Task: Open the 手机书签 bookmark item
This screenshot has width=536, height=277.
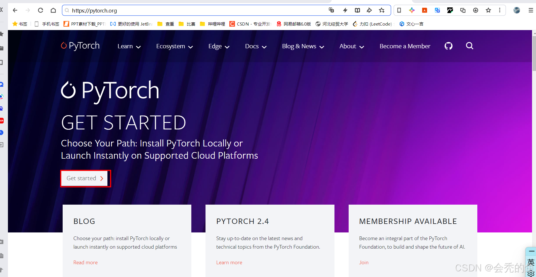Action: (x=47, y=24)
